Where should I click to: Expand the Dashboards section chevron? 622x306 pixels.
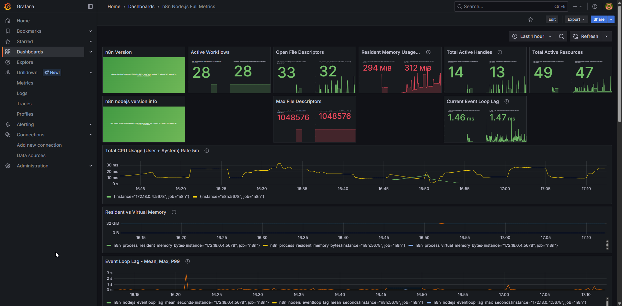point(91,52)
